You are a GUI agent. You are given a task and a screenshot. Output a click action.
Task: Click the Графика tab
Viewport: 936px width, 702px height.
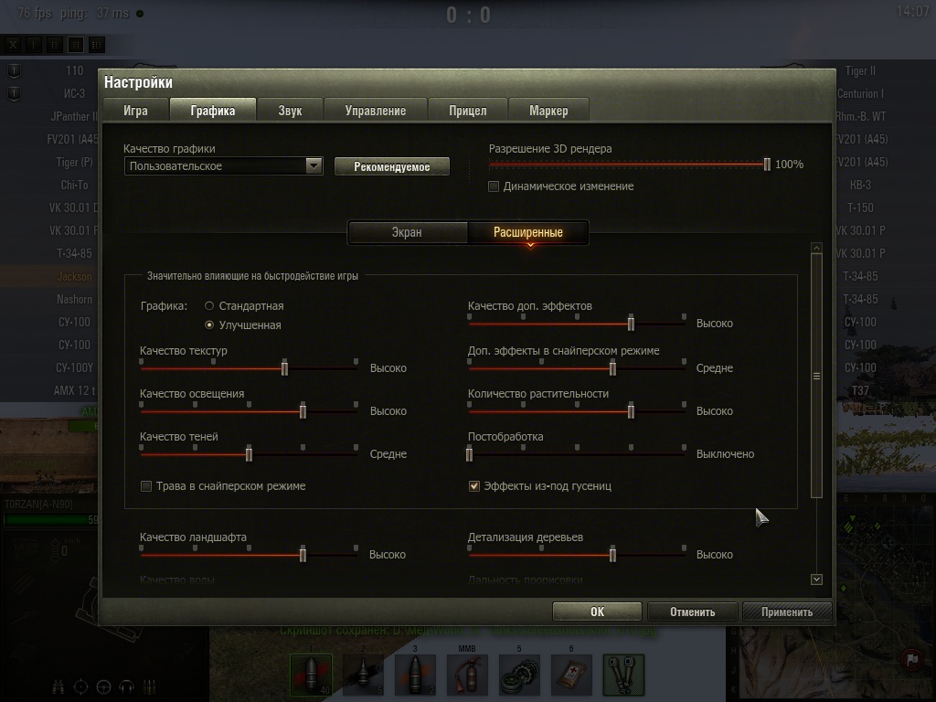(212, 111)
